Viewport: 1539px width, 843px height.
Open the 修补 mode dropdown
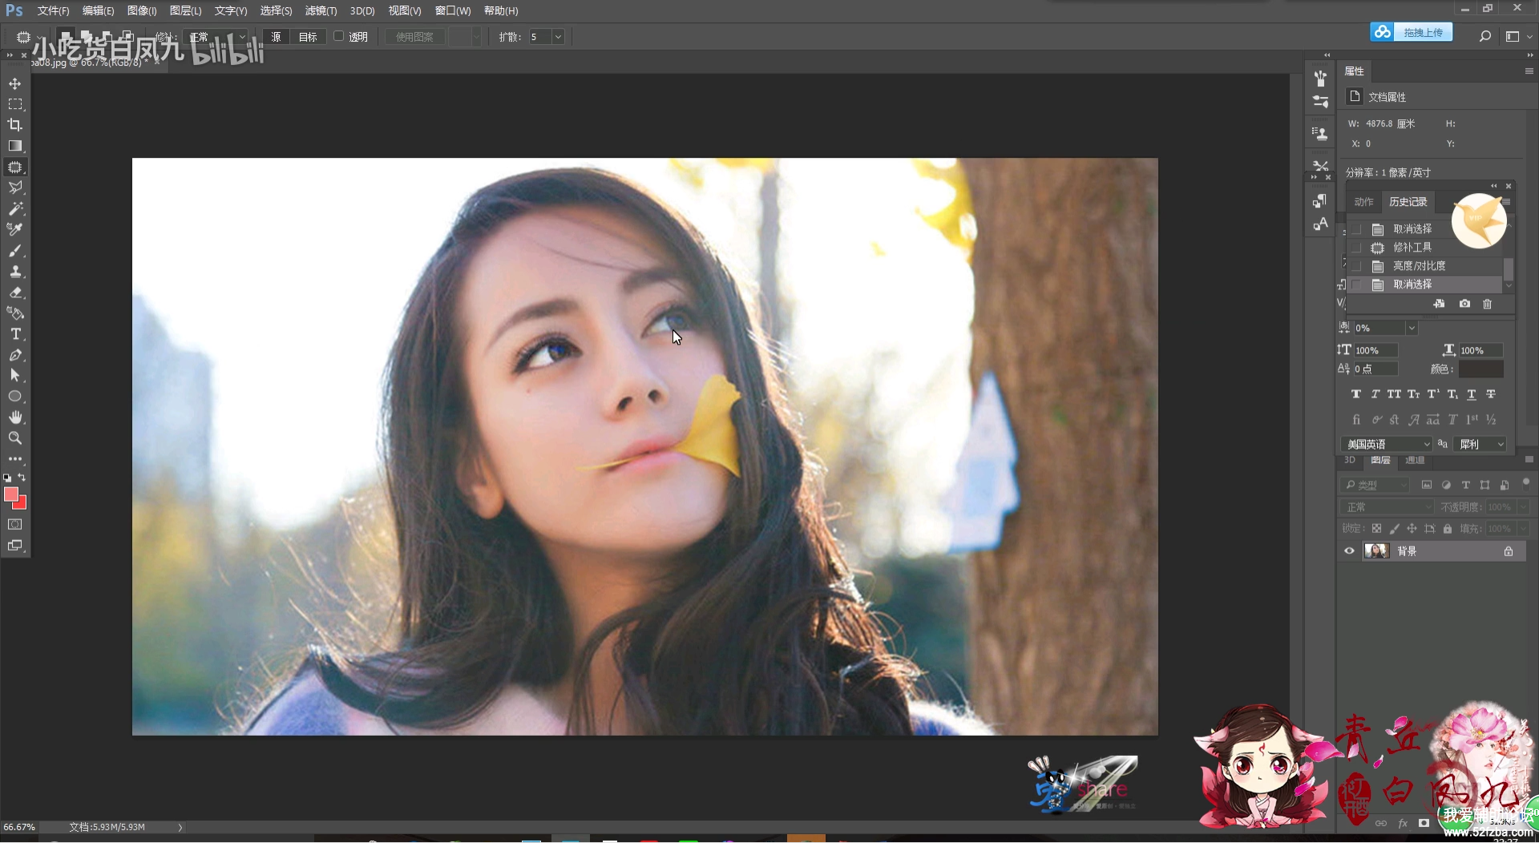pos(215,37)
